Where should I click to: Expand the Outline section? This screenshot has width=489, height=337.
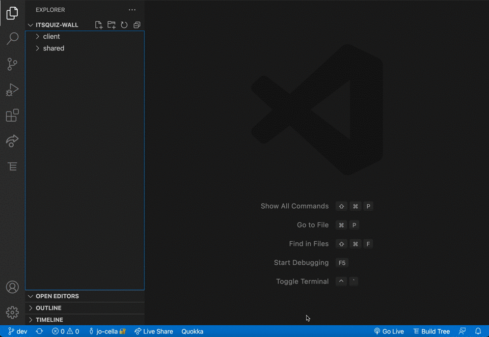(30, 308)
